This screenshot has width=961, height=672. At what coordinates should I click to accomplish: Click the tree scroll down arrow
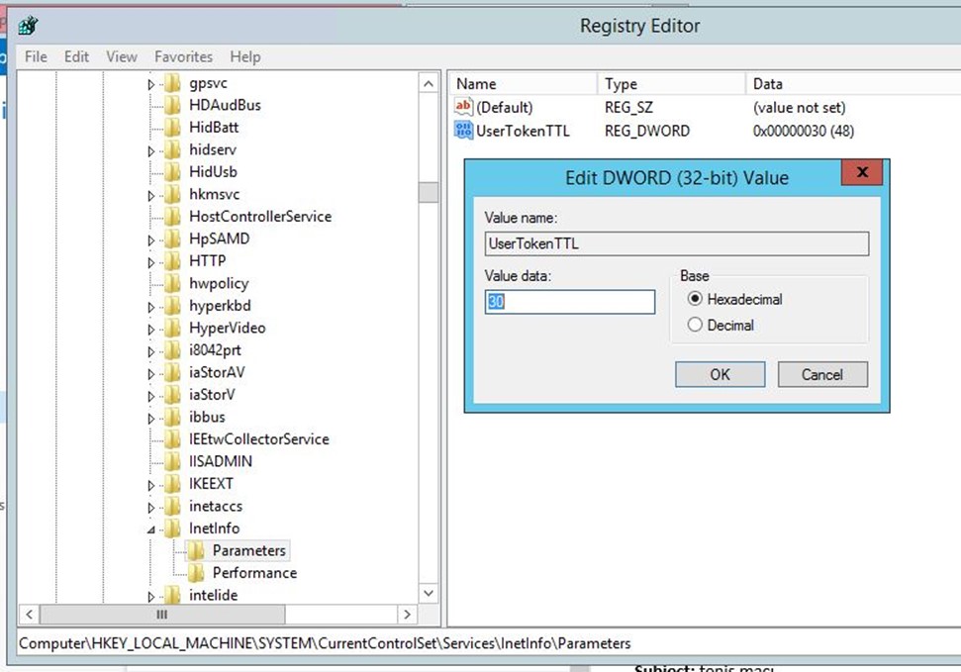pyautogui.click(x=429, y=593)
